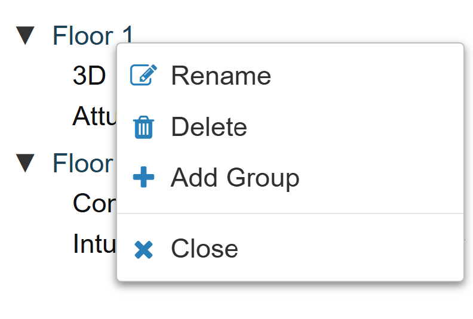
Task: Select the item starting with Attu
Action: pyautogui.click(x=94, y=116)
